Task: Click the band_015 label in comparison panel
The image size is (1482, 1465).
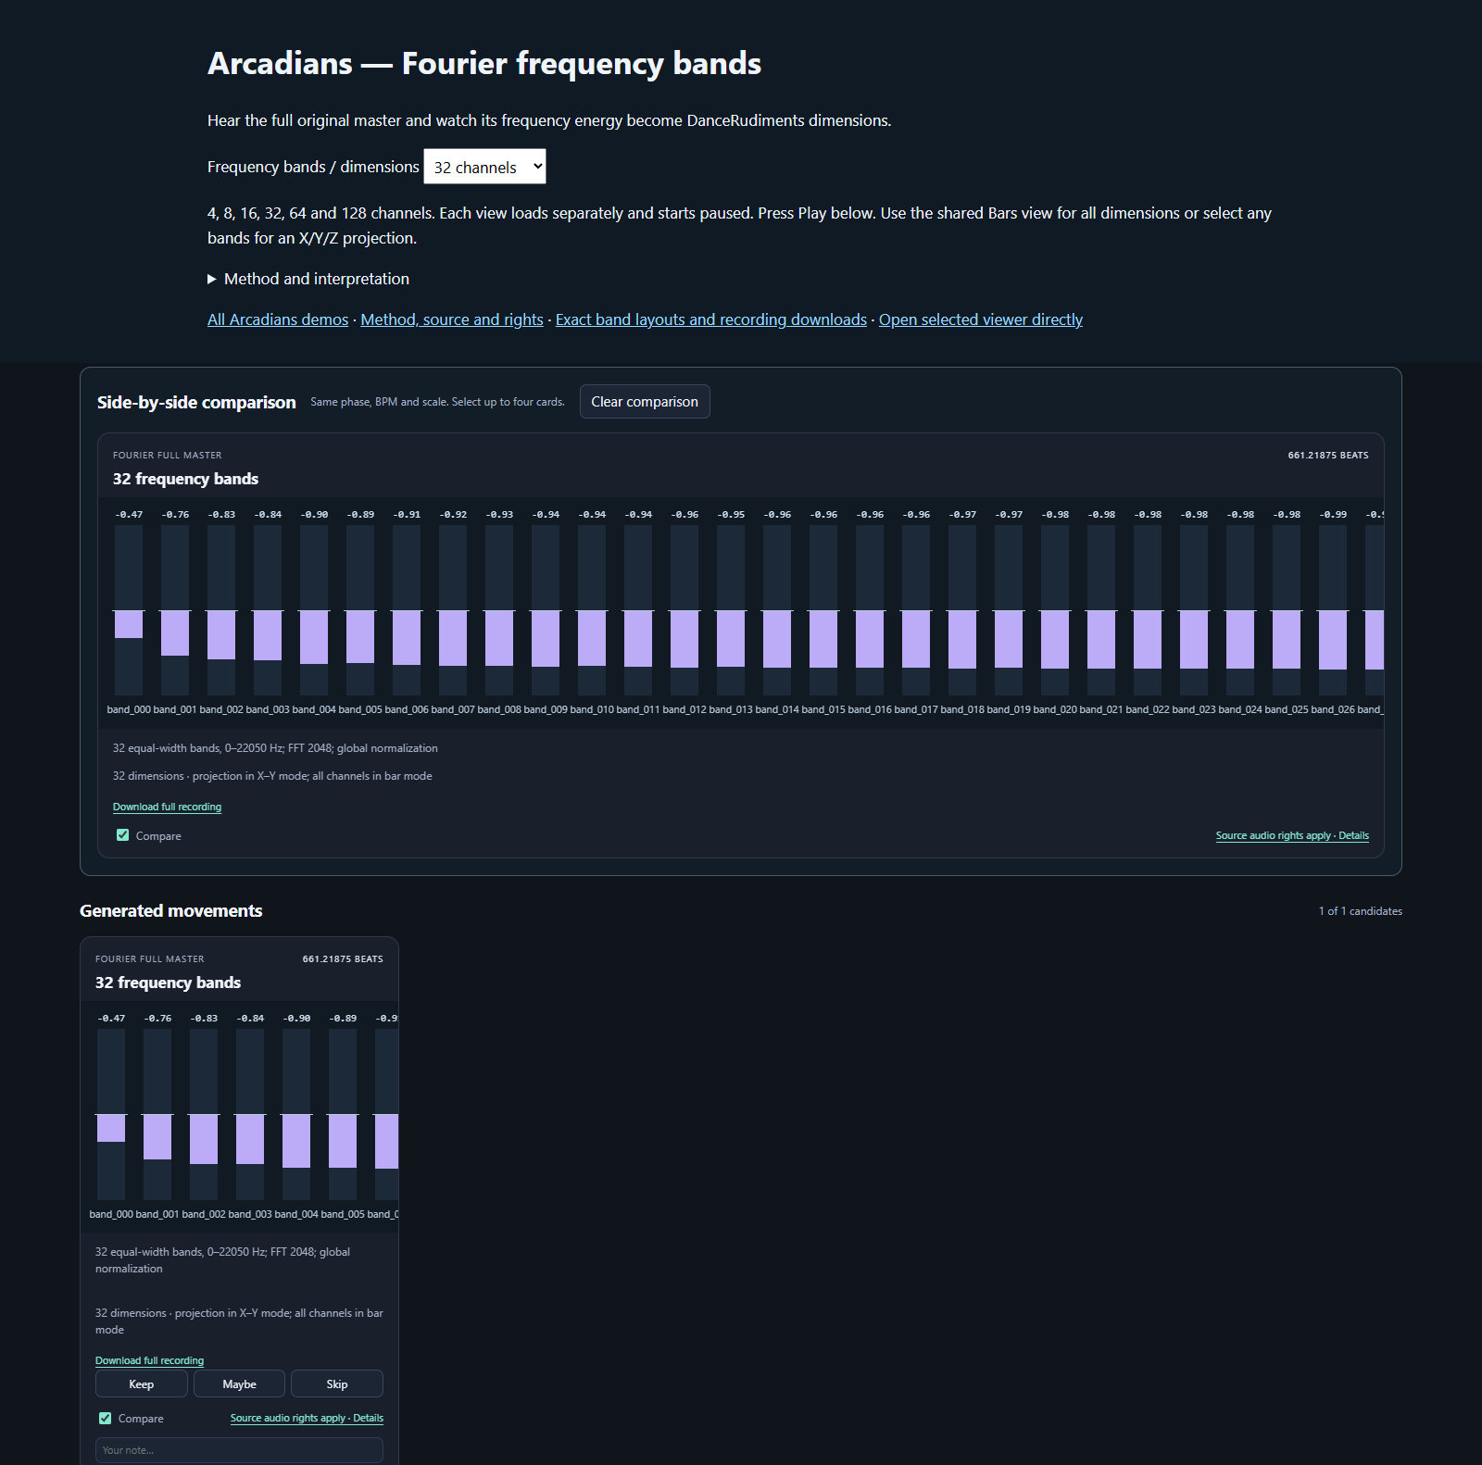Action: (x=823, y=709)
